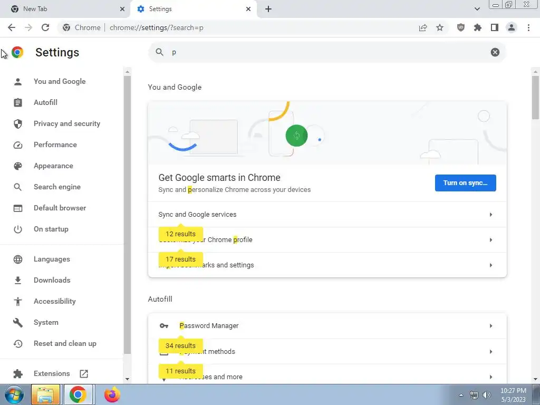Viewport: 540px width, 405px height.
Task: Click the key icon beside Password Manager
Action: click(x=164, y=326)
